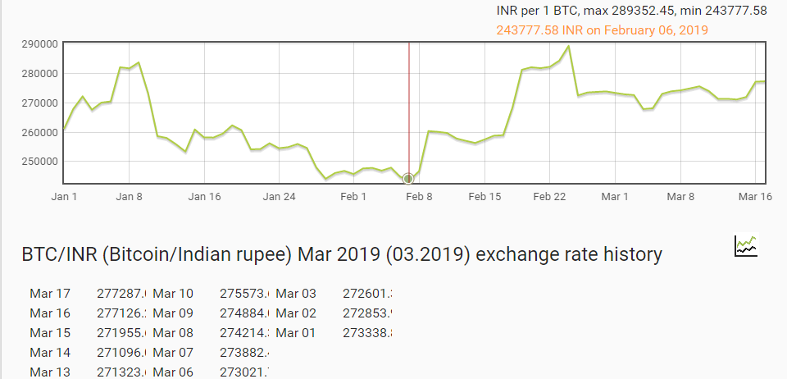Click the rate value 272601 for Mar 03

click(x=368, y=294)
